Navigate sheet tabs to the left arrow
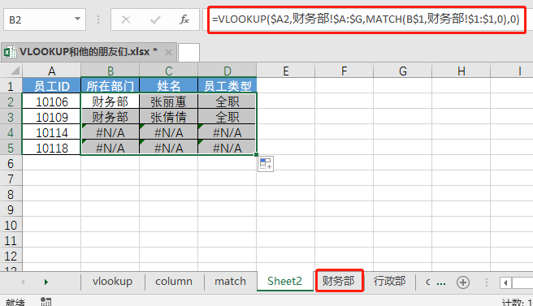This screenshot has height=306, width=533. [23, 282]
